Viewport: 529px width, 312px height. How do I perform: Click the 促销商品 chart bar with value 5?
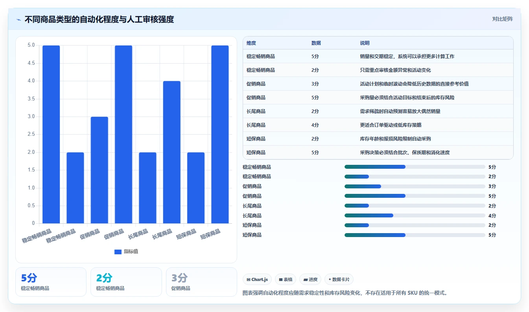click(x=123, y=134)
